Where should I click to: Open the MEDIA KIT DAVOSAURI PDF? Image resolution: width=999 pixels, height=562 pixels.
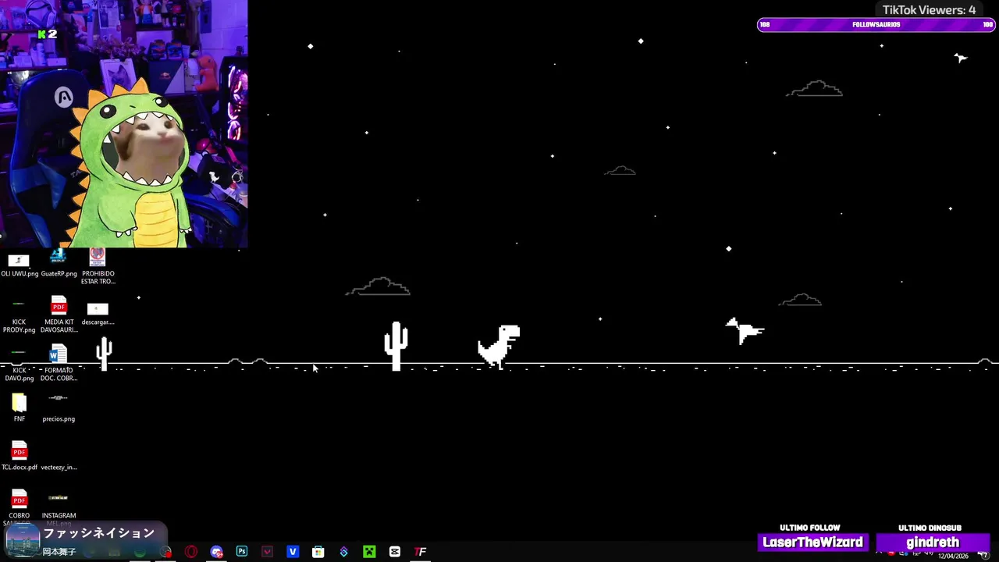click(59, 315)
